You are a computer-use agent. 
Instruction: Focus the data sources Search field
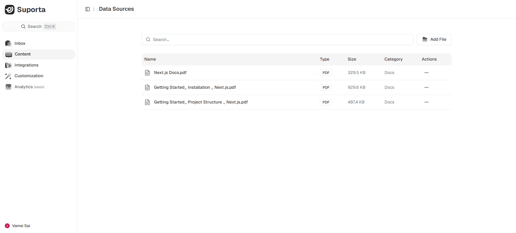pos(277,40)
